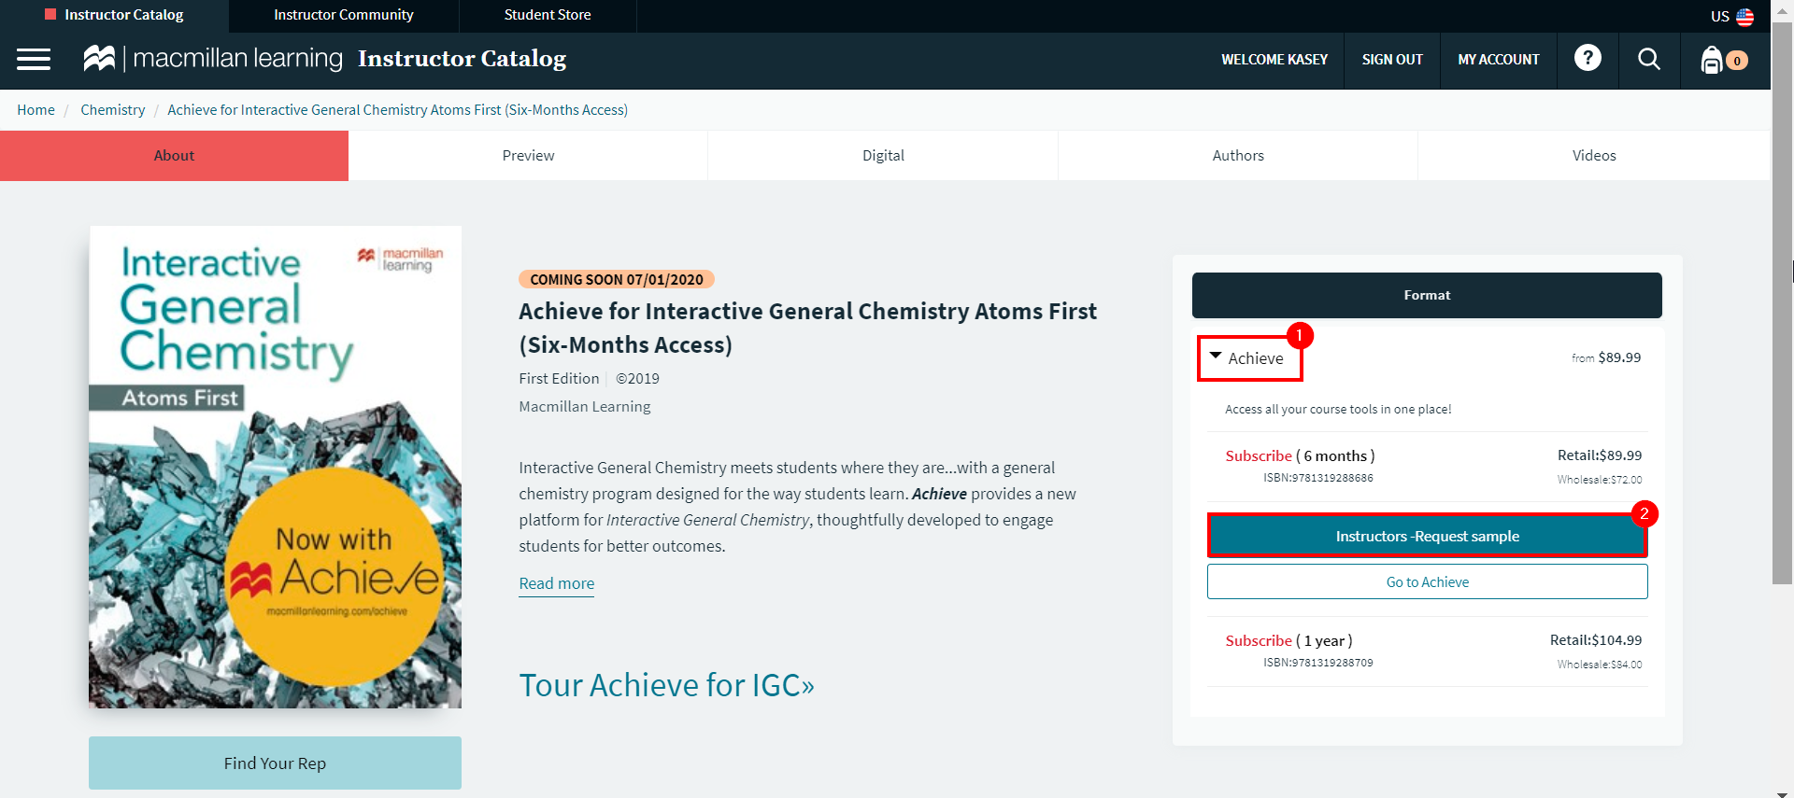Click the Find Your Rep button
The image size is (1794, 798).
click(275, 763)
